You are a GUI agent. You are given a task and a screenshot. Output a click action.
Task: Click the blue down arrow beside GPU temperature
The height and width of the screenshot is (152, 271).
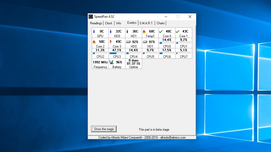pyautogui.click(x=94, y=31)
